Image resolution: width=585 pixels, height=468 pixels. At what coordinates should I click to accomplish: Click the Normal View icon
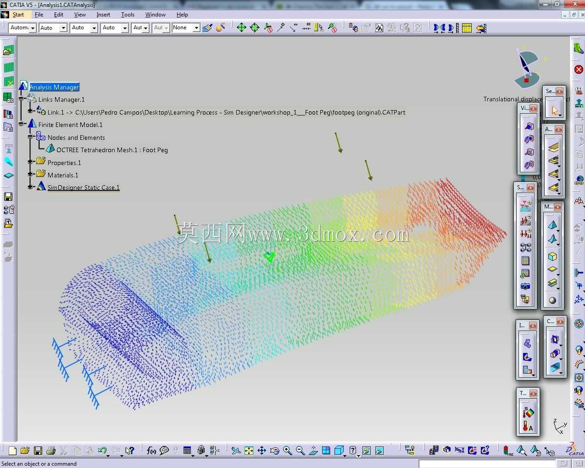pos(313,451)
